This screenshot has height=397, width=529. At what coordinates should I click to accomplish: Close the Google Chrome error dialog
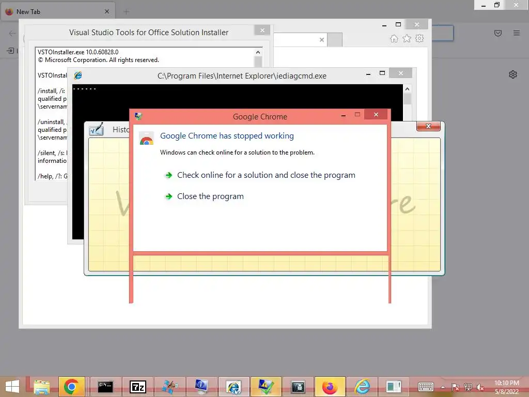(x=376, y=115)
